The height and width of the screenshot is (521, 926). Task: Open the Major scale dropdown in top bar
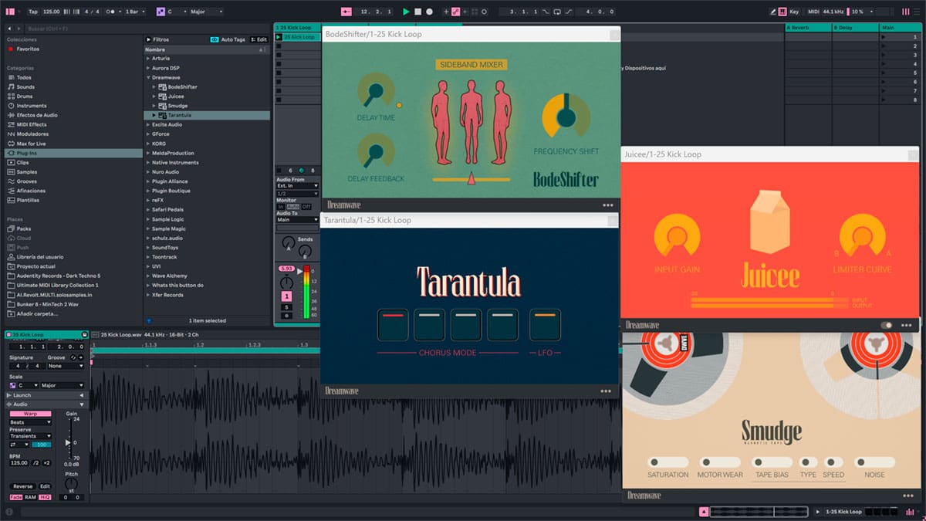(x=205, y=12)
